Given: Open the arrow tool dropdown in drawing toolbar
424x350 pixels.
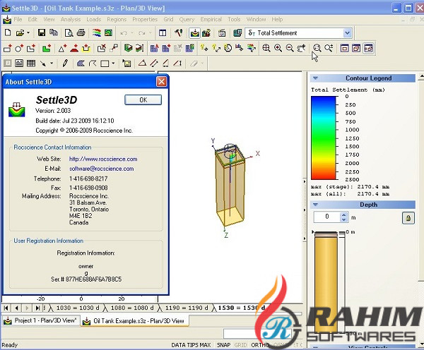Looking at the screenshot, I should tap(52, 64).
